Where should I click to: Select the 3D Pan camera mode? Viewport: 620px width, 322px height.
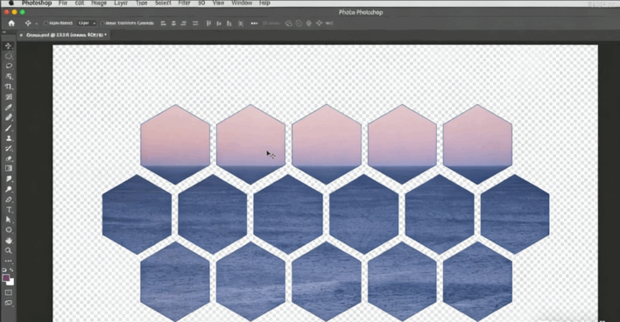pyautogui.click(x=309, y=24)
